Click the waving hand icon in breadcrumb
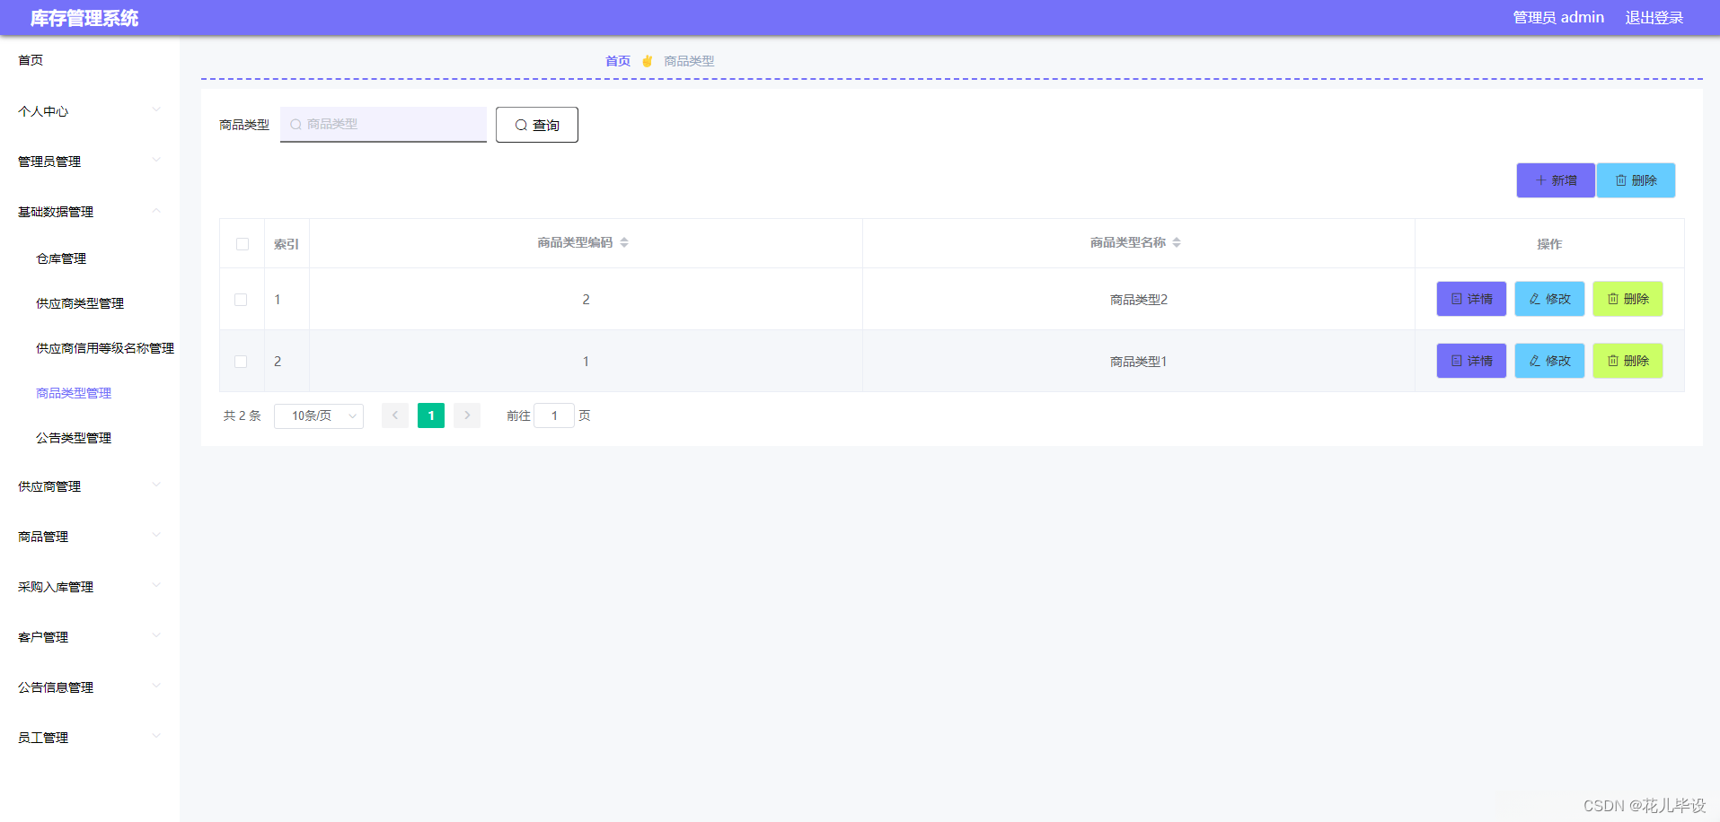Screen dimensions: 1720x822 pyautogui.click(x=647, y=61)
